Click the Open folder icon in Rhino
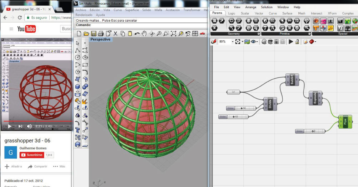The width and height of the screenshot is (358, 187). (86, 34)
